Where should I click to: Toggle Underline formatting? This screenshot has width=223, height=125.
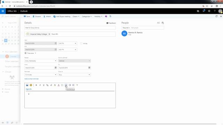click(x=44, y=85)
